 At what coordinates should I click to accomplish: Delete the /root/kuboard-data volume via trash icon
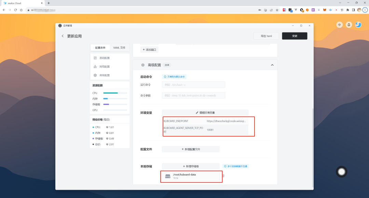coord(223,176)
